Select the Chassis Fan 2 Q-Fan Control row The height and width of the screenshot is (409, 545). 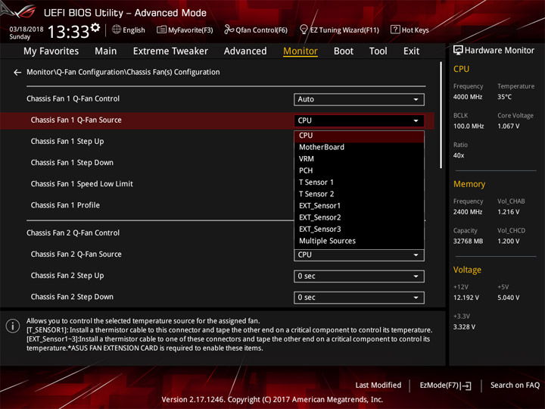[73, 233]
